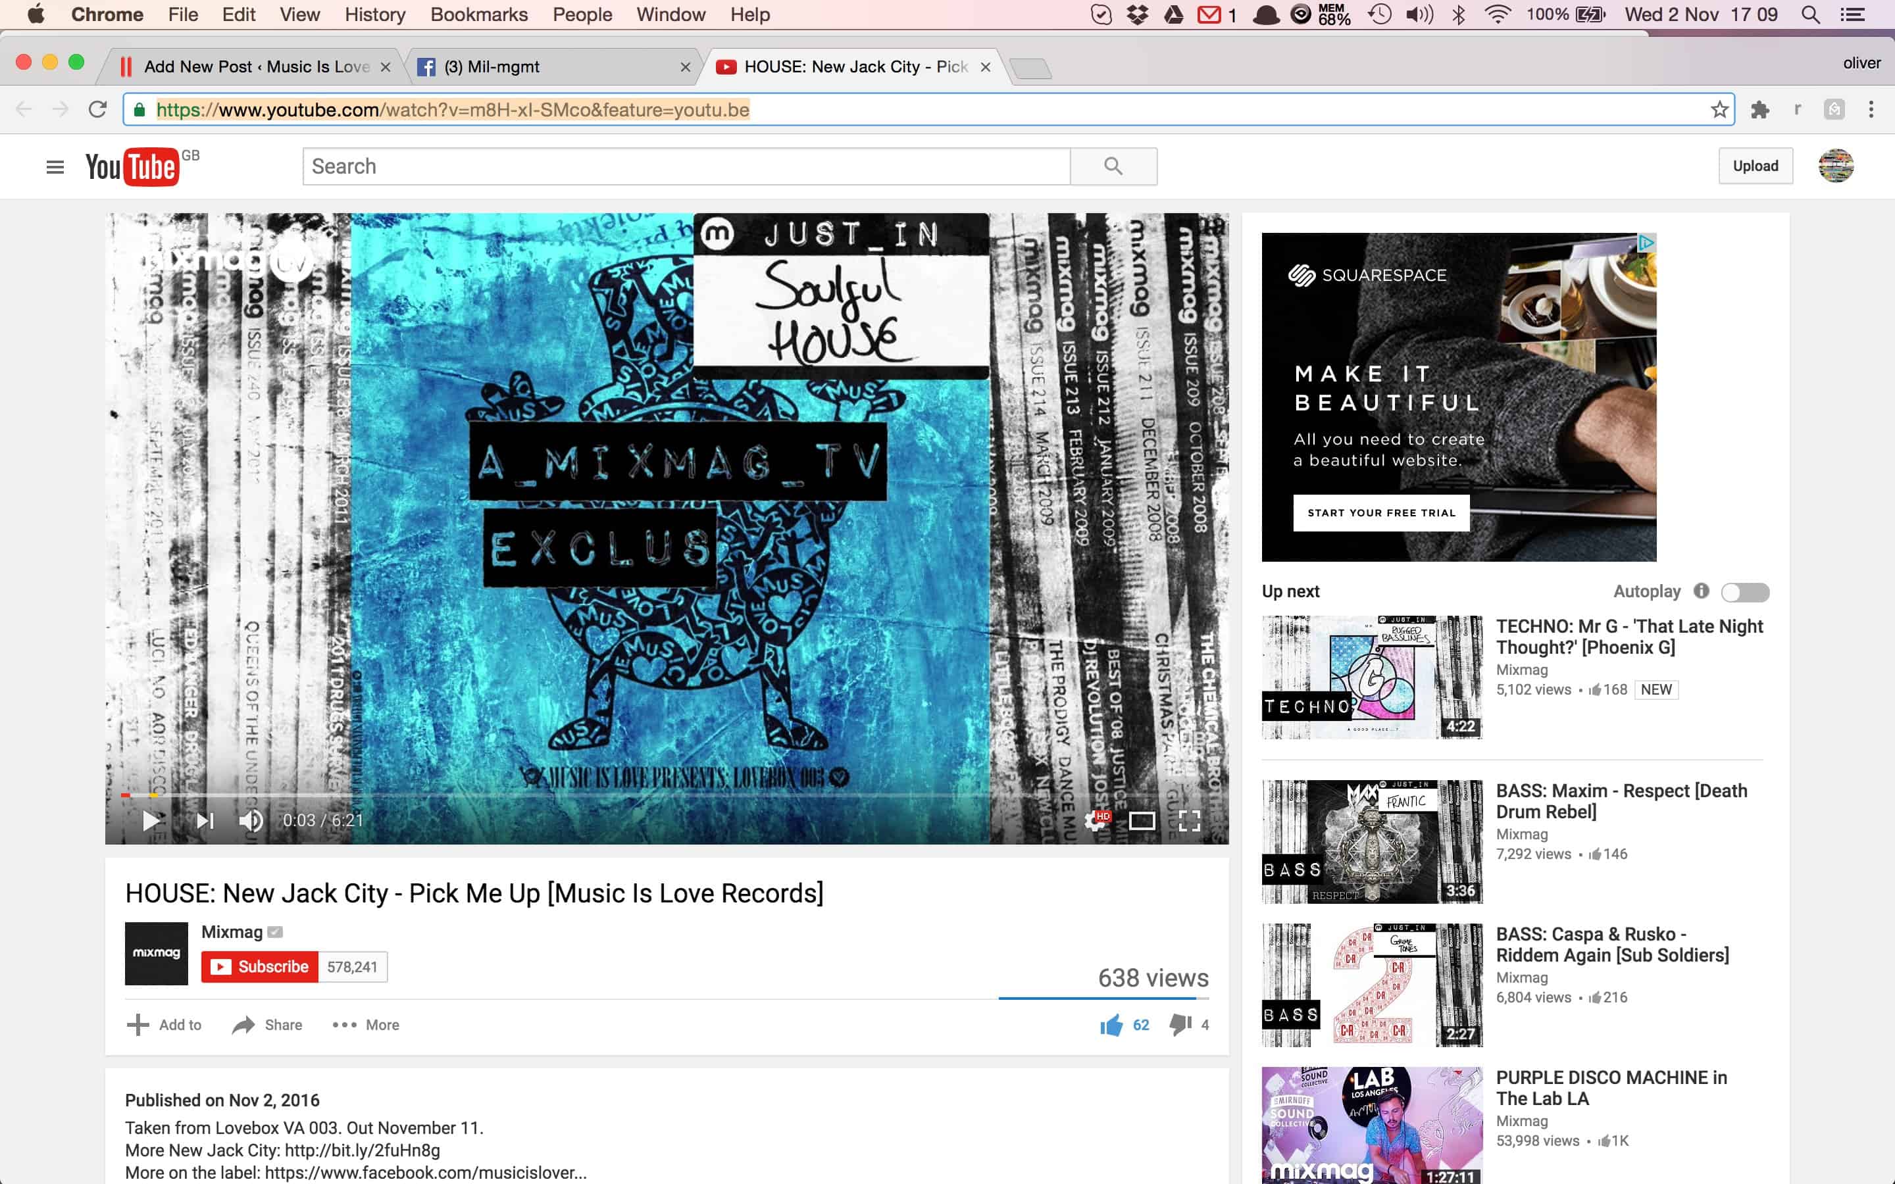The width and height of the screenshot is (1895, 1184).
Task: Click the search magnifier button
Action: pos(1113,166)
